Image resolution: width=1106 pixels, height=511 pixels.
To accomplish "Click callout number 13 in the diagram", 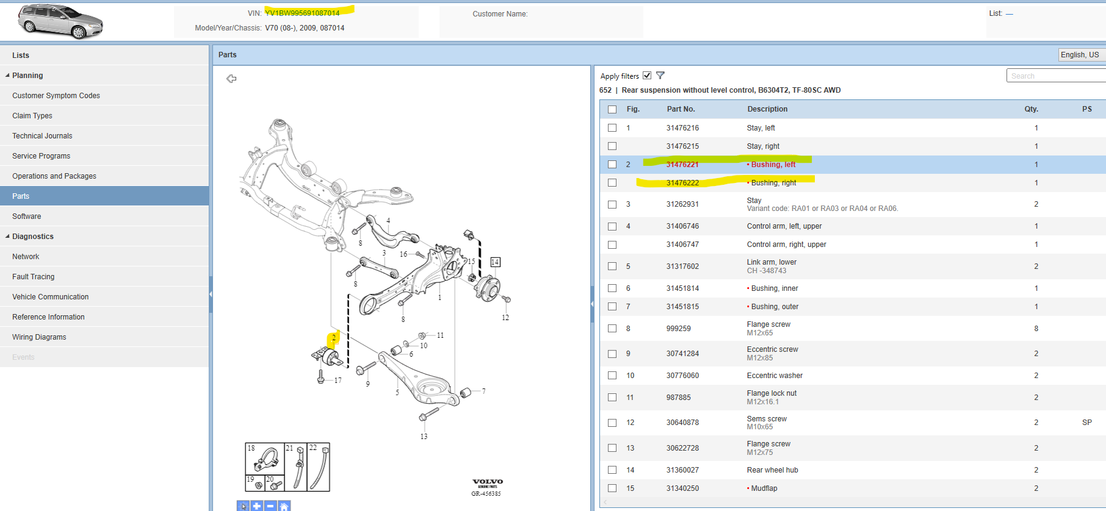I will click(x=424, y=437).
